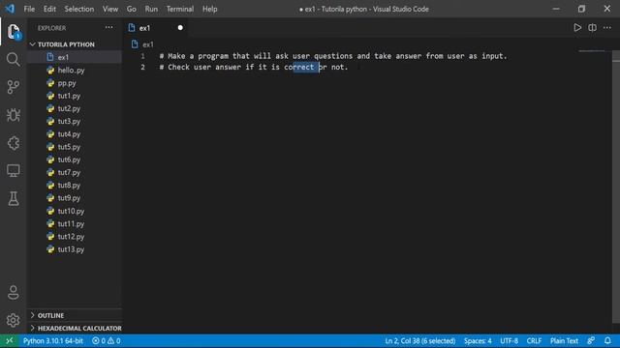Click the ex1 file icon in breadcrumb
This screenshot has height=348, width=620.
(135, 44)
